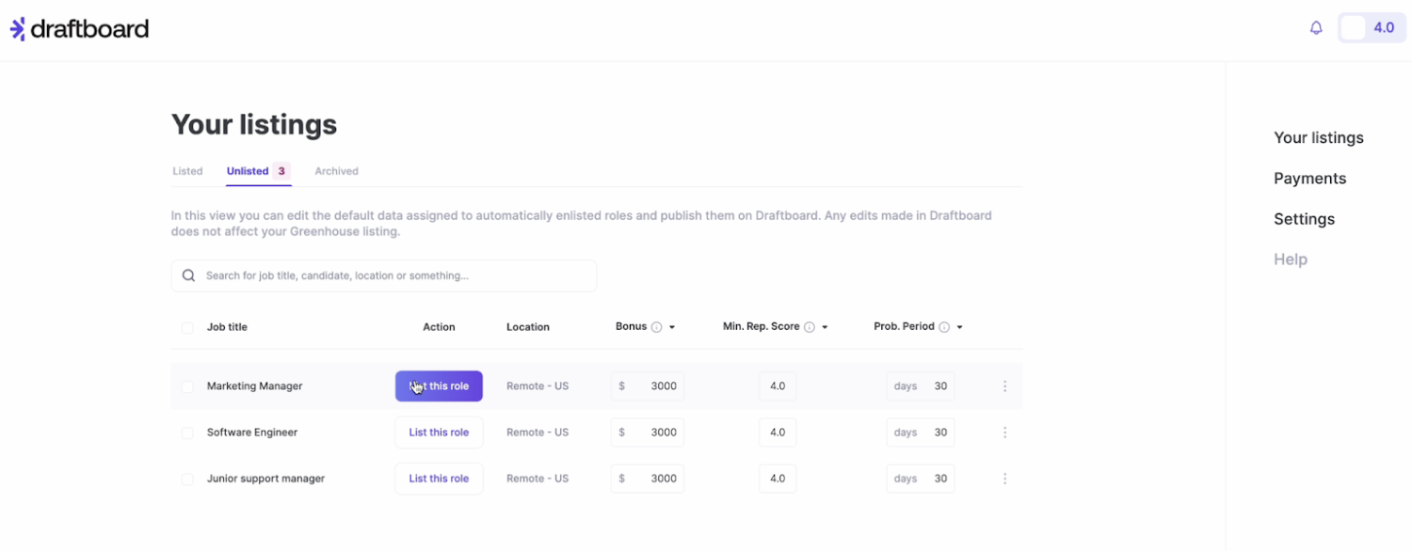1412x551 pixels.
Task: Switch to the Archived tab
Action: (336, 170)
